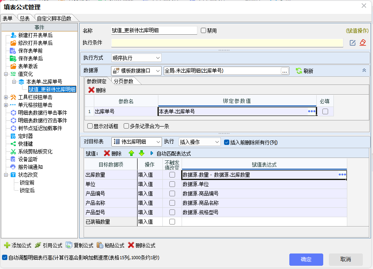Open the 待出库明细 target table dropdown
The width and height of the screenshot is (373, 269).
click(137, 142)
